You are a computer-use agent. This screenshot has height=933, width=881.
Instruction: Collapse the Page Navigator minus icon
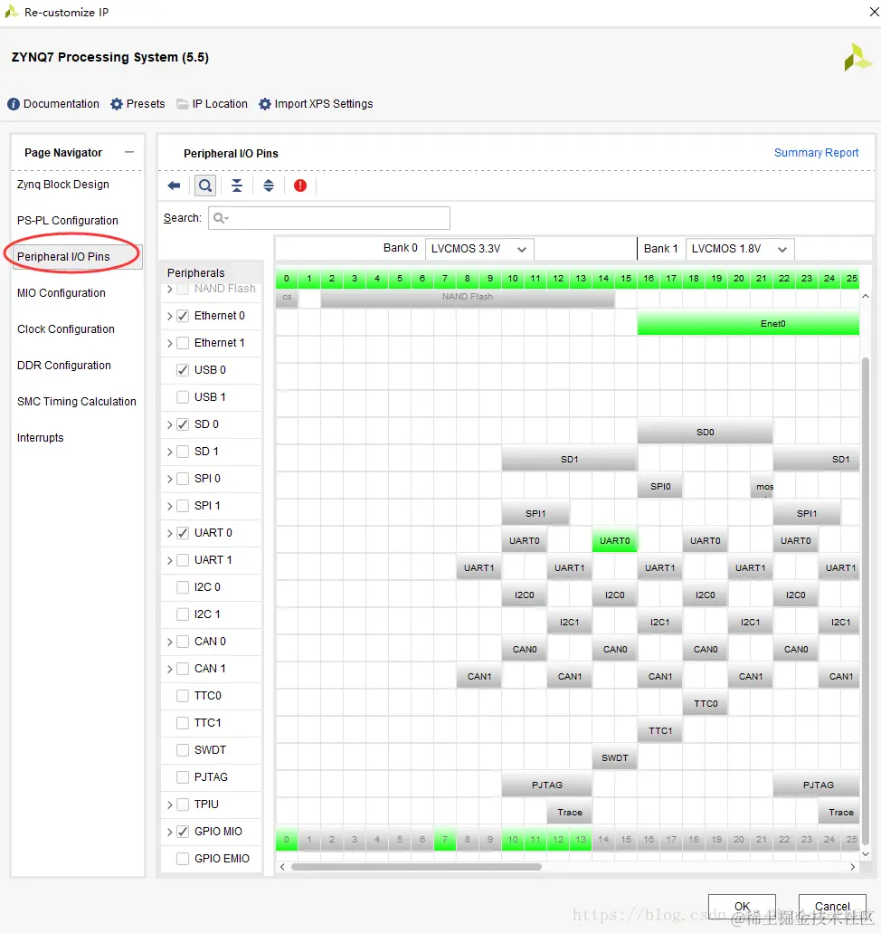coord(129,152)
